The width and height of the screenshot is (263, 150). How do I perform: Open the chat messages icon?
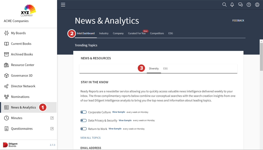pyautogui.click(x=240, y=5)
